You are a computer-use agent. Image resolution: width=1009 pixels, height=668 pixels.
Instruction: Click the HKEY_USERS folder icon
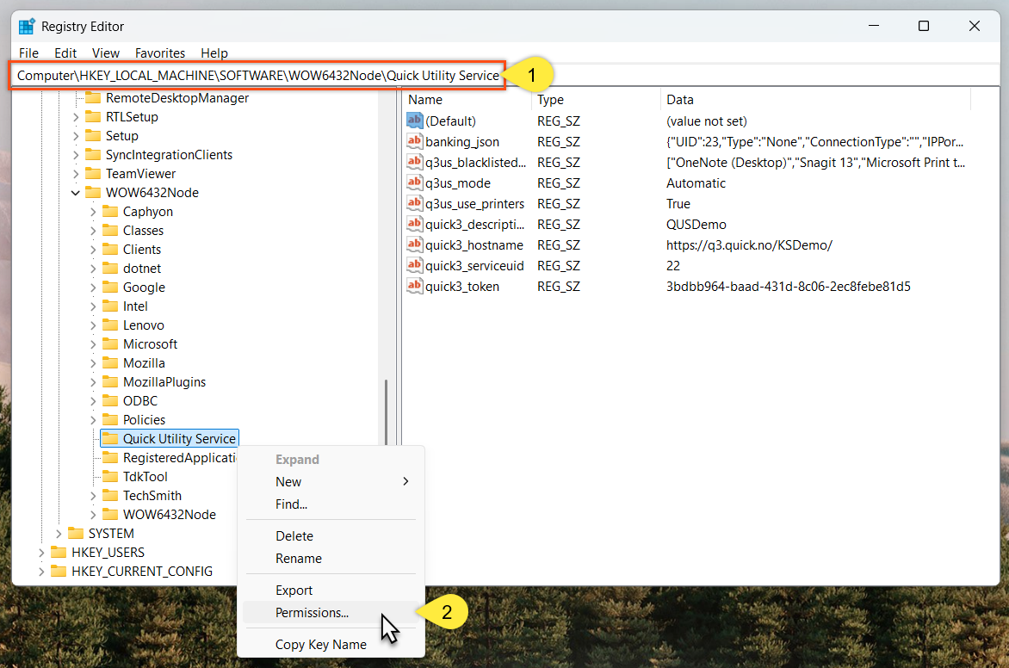coord(59,552)
